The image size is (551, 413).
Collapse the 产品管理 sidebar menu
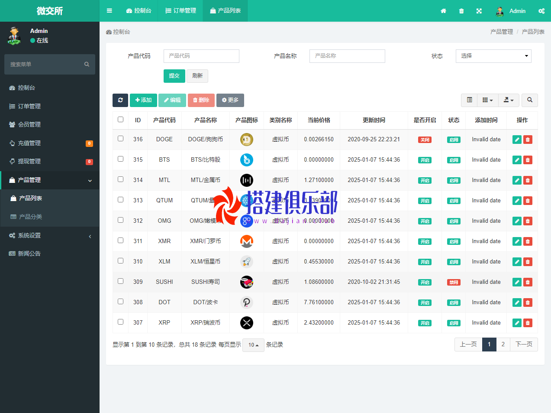pos(50,180)
